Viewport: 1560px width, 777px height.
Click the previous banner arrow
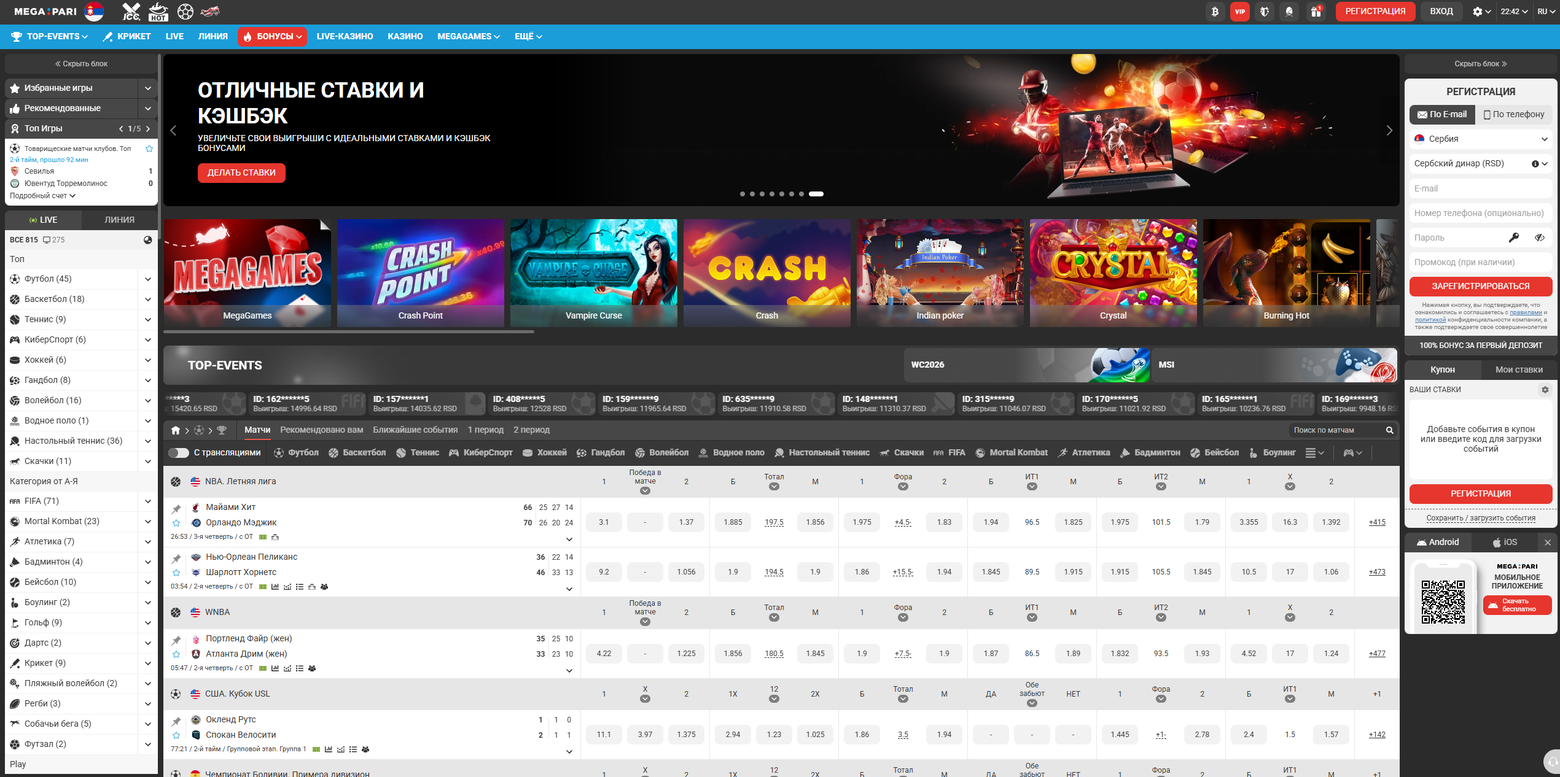pos(173,131)
